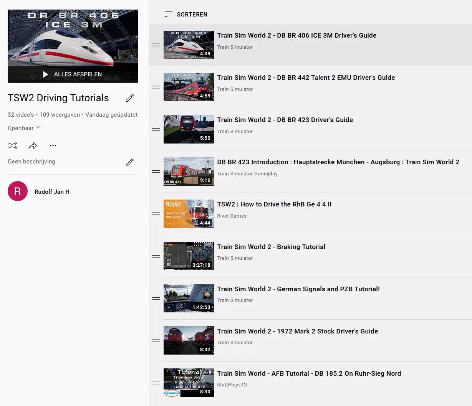Click drag handle of RhB Ge 4 4 II row

pos(156,214)
